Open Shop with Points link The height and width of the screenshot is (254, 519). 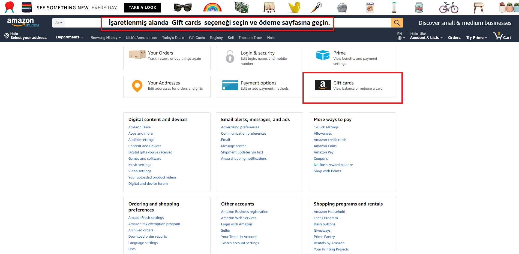pos(327,171)
